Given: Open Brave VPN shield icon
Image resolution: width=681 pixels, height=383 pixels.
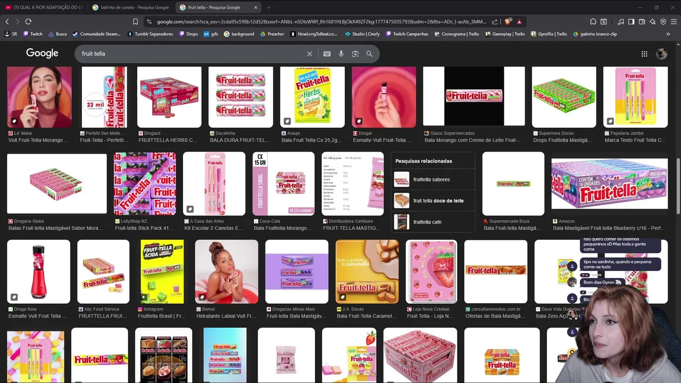Looking at the screenshot, I should (x=663, y=22).
